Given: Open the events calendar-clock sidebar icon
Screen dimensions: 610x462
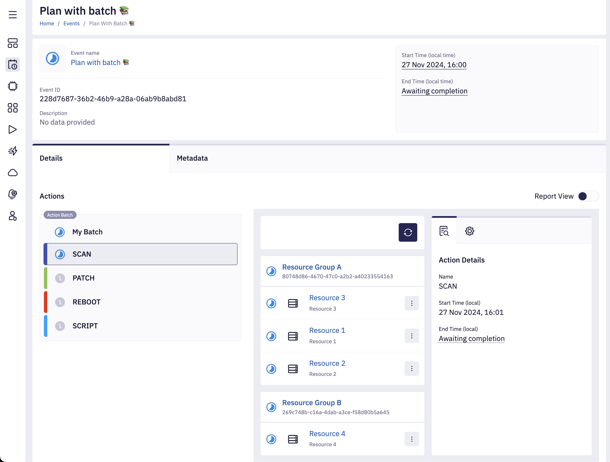Looking at the screenshot, I should pos(13,65).
